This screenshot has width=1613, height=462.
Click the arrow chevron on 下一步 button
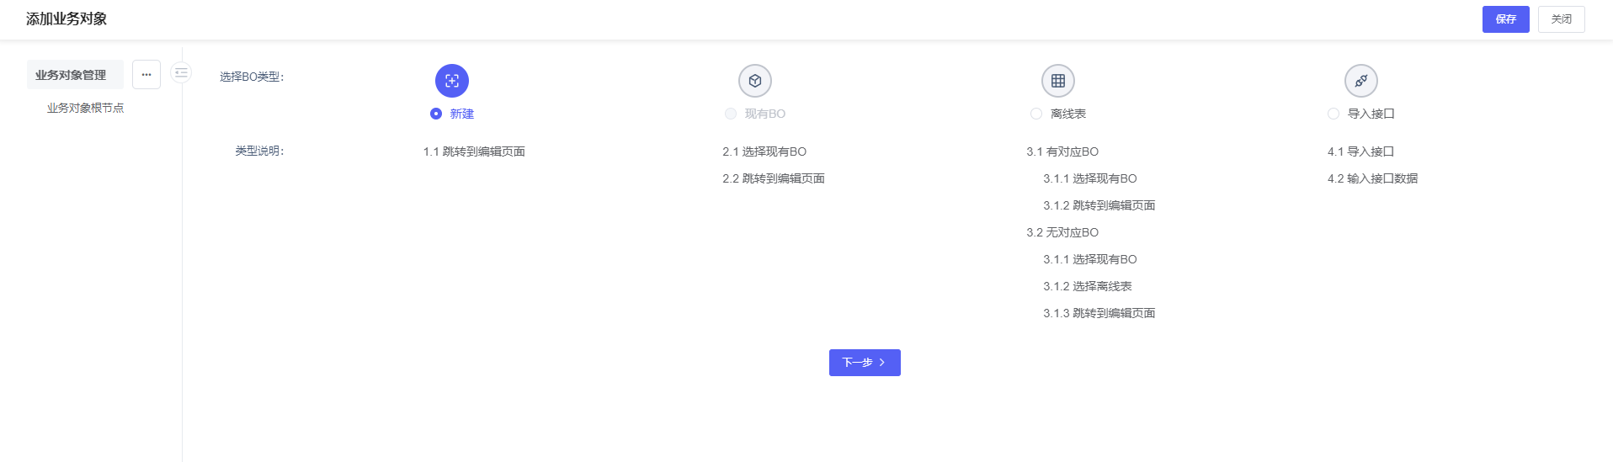[x=882, y=363]
